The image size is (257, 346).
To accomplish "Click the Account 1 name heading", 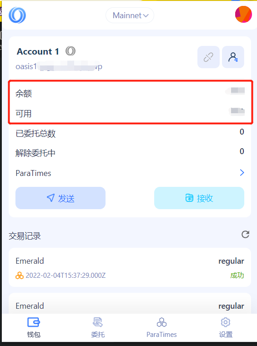I will pos(38,51).
